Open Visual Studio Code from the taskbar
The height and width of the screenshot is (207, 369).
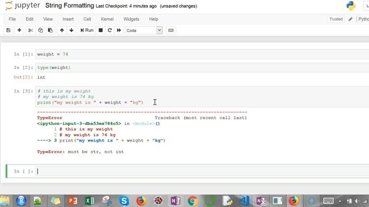click(244, 201)
